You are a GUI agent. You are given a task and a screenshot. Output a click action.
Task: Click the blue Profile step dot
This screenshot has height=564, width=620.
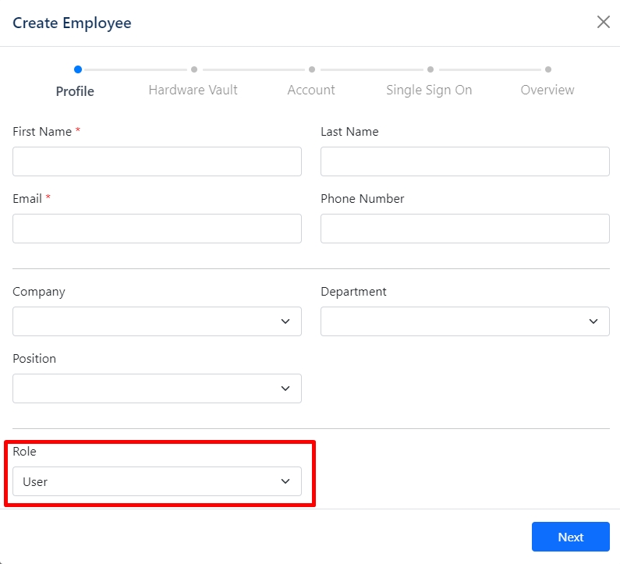tap(78, 69)
